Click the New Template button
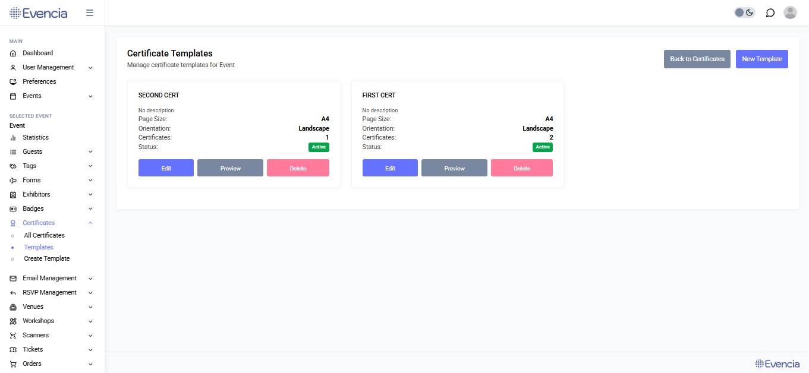 (x=761, y=59)
